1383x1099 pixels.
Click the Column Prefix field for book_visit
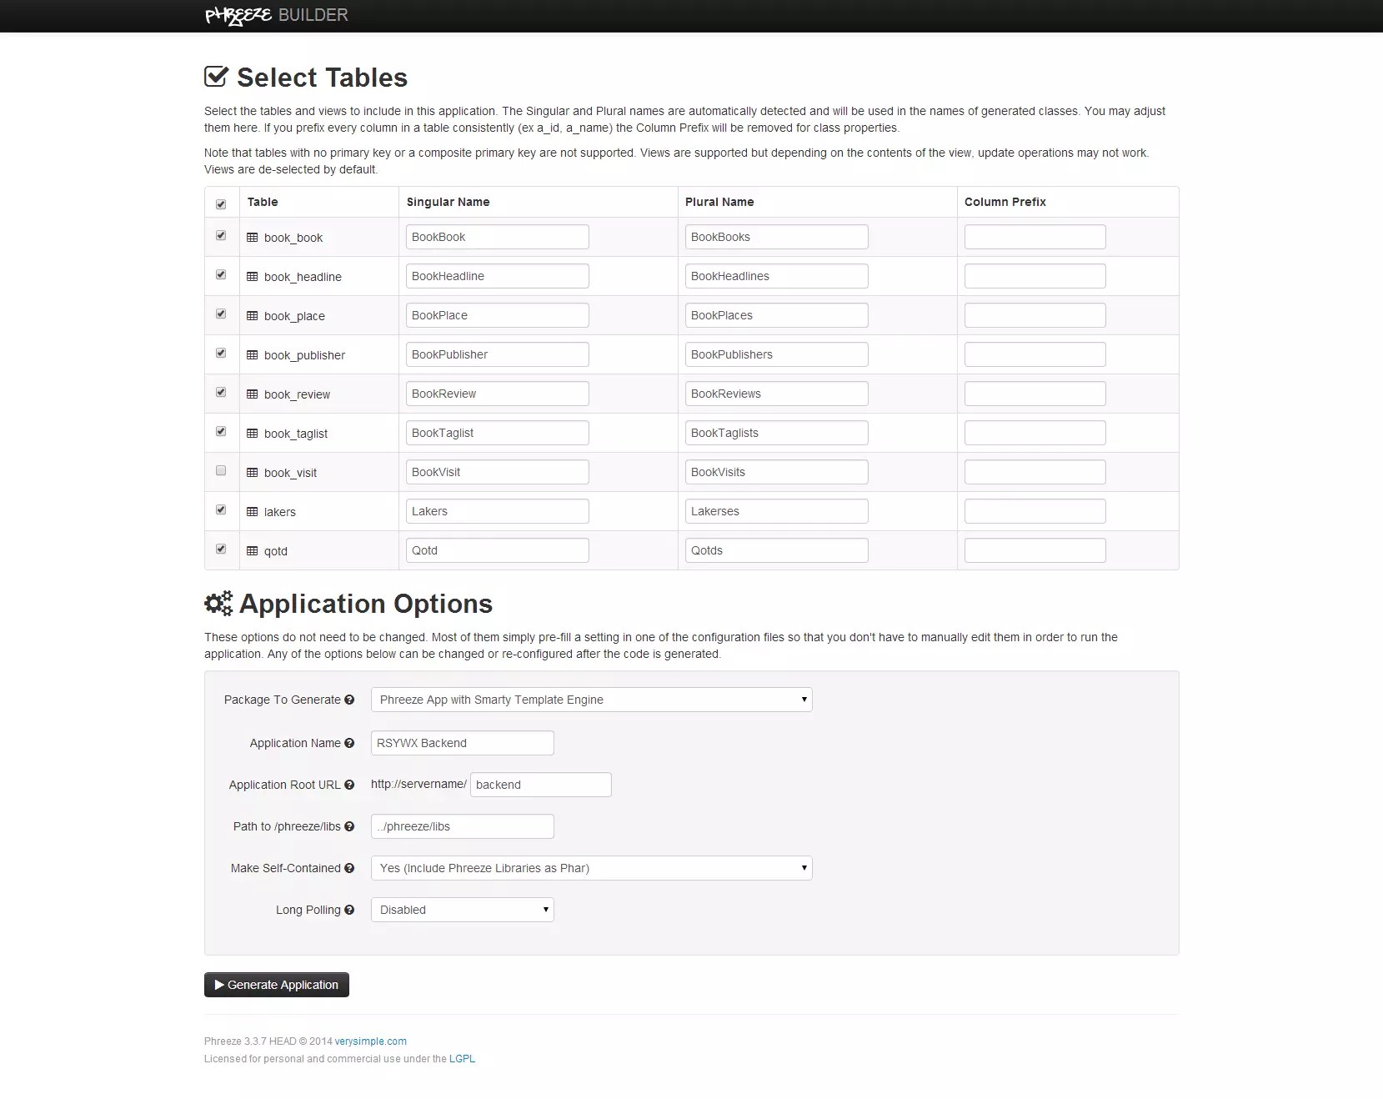click(x=1035, y=472)
